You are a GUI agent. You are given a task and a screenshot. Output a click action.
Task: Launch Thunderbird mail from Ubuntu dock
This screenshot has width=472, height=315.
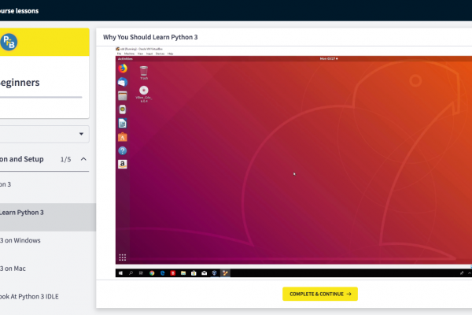123,82
